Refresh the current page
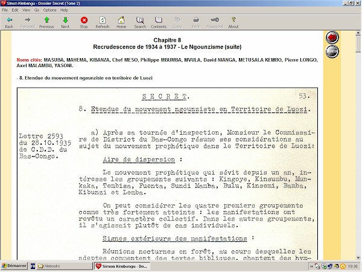Viewport: 362px width, 272px height. 103,22
